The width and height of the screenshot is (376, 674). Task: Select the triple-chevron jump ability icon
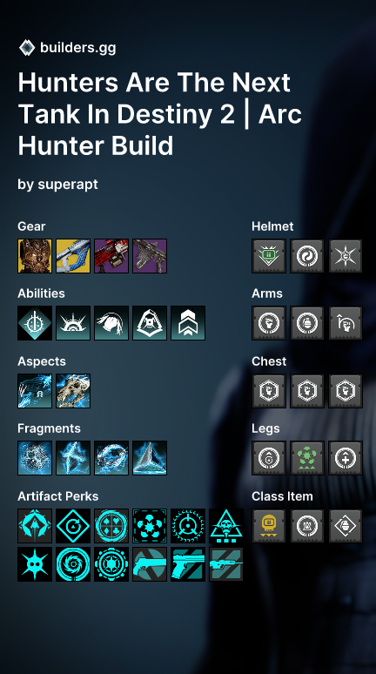(x=188, y=323)
